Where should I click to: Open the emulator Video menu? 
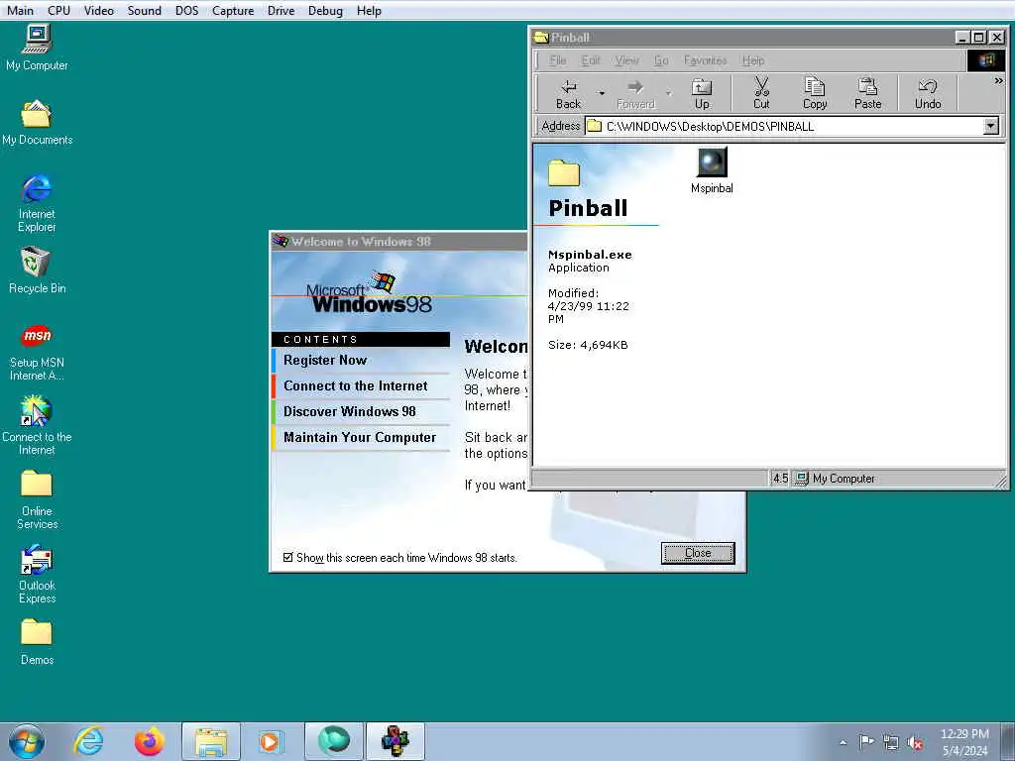pos(98,10)
